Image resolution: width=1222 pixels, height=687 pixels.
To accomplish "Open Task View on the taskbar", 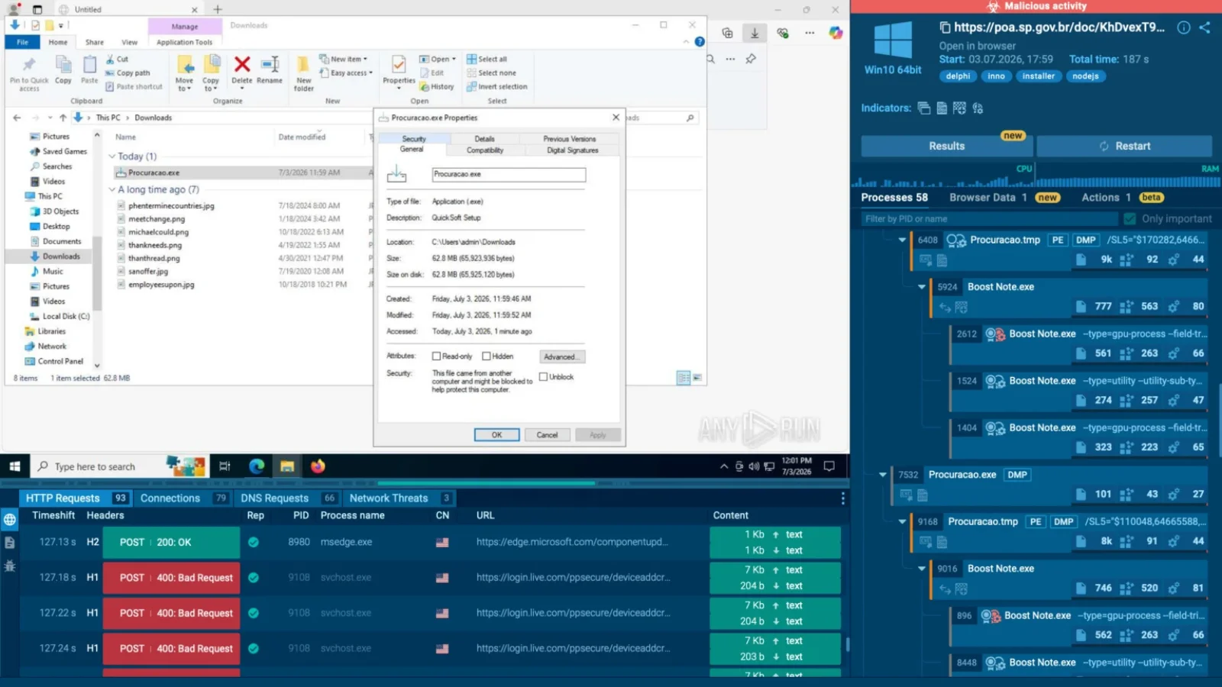I will (x=225, y=466).
